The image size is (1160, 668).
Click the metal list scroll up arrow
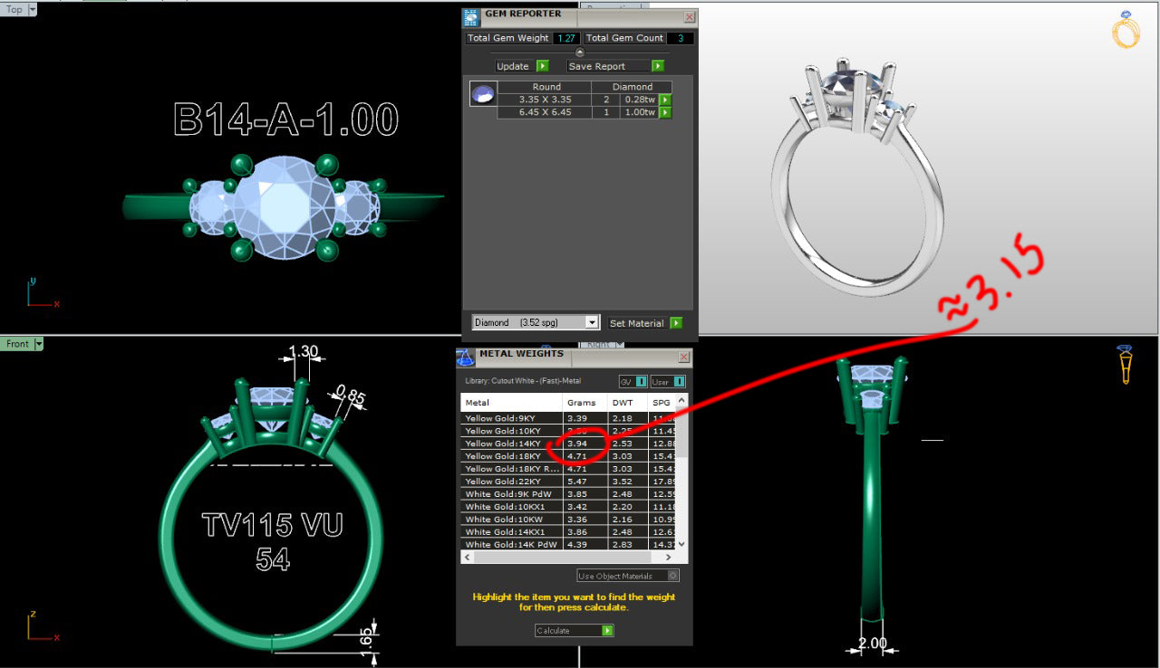click(x=682, y=399)
